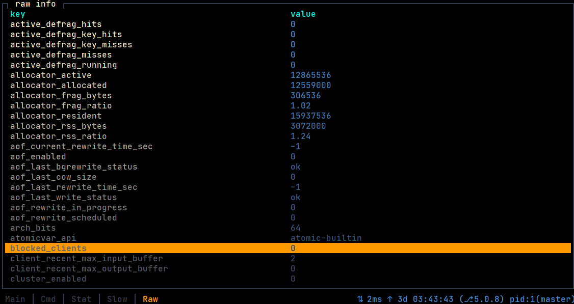Switch to the Main tab
Screen dimensions: 574x304
(15, 299)
